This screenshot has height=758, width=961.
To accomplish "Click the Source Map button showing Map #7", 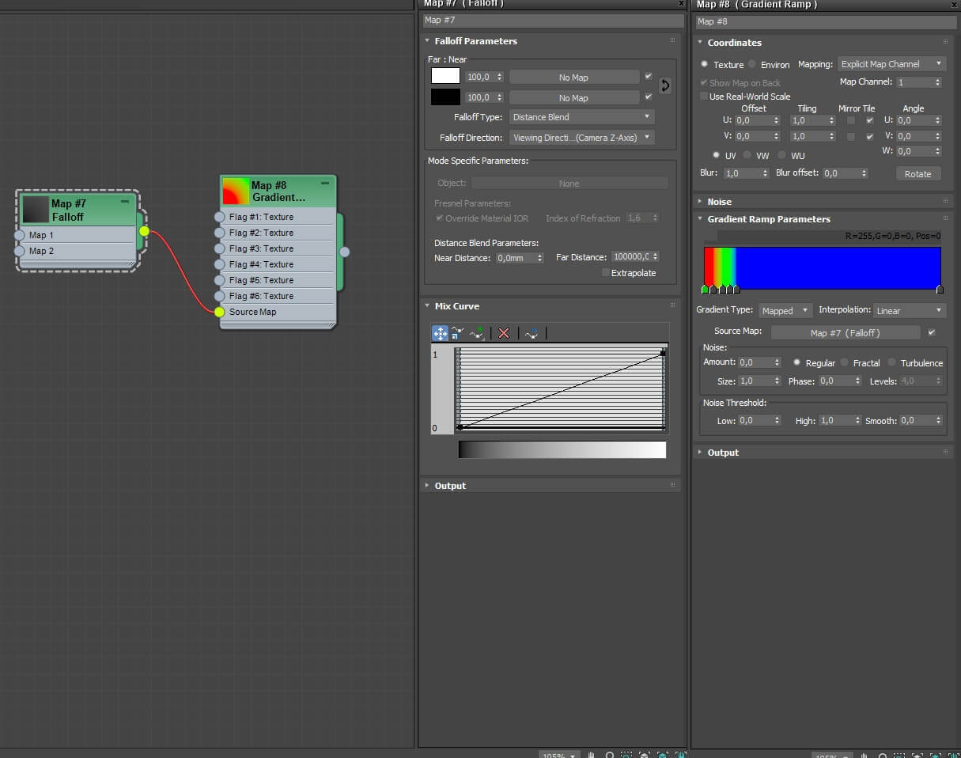I will (x=845, y=331).
